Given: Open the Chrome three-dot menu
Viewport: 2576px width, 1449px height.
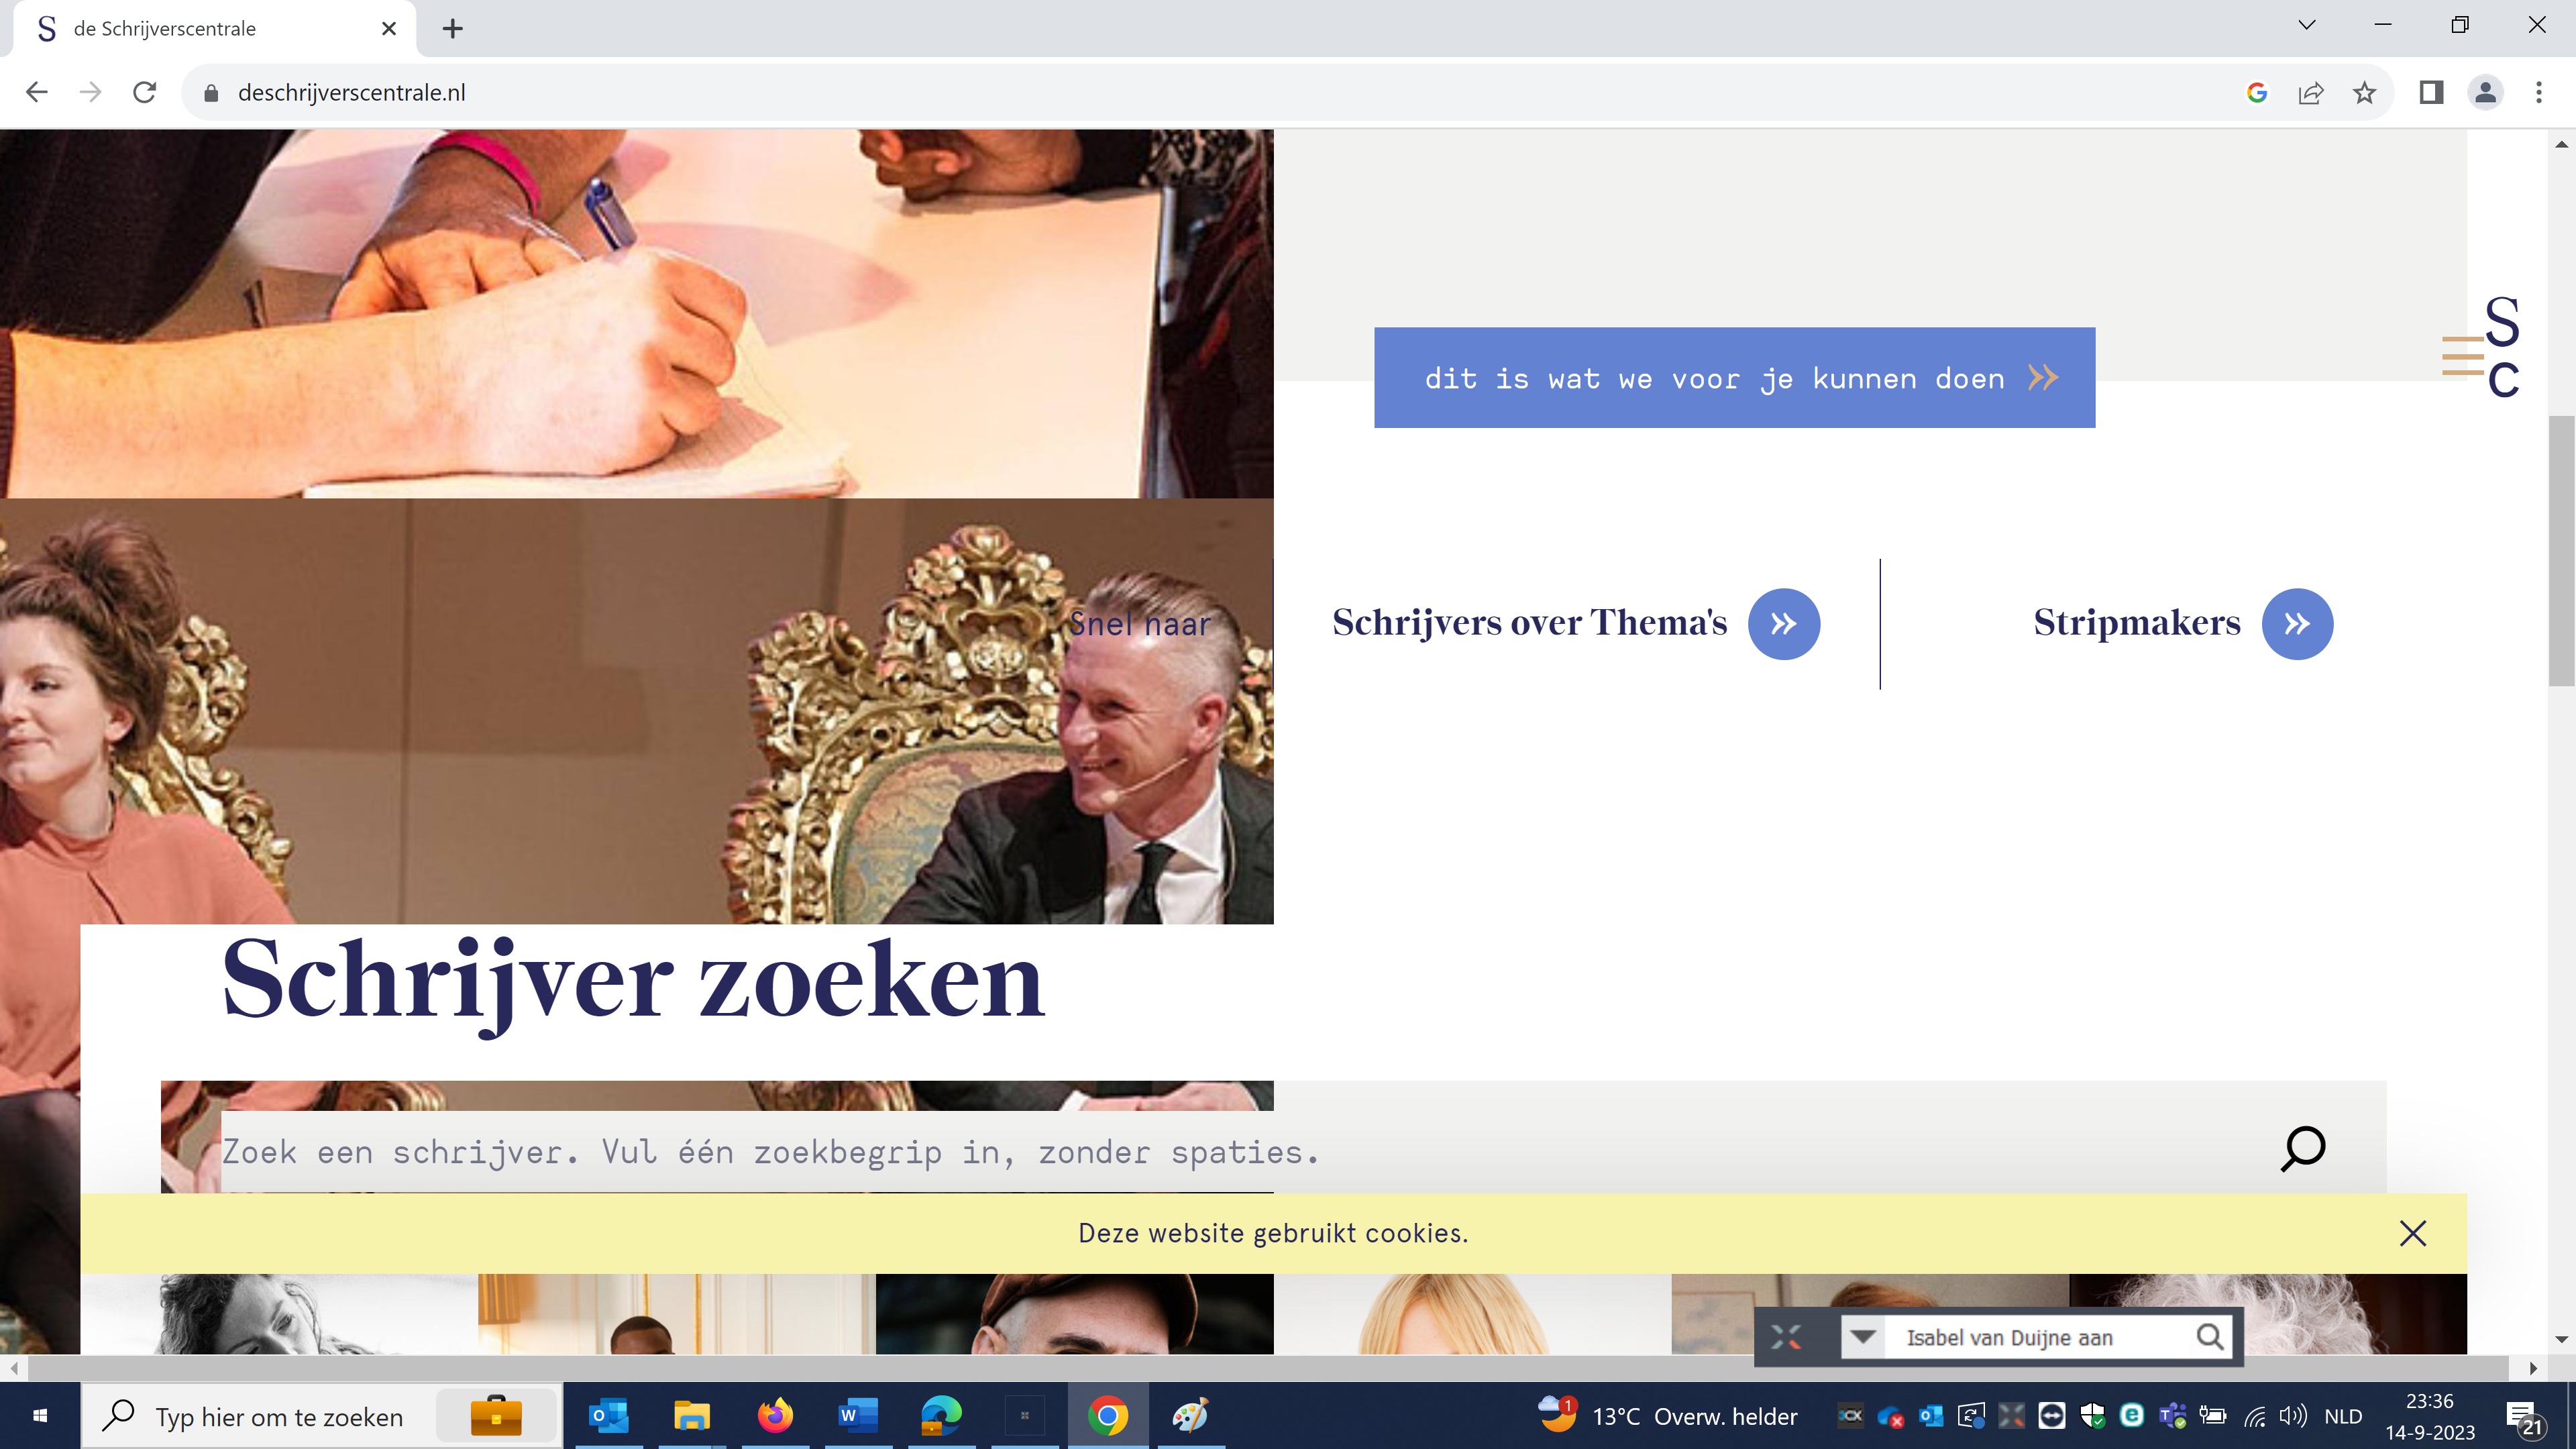Looking at the screenshot, I should pos(2539,93).
